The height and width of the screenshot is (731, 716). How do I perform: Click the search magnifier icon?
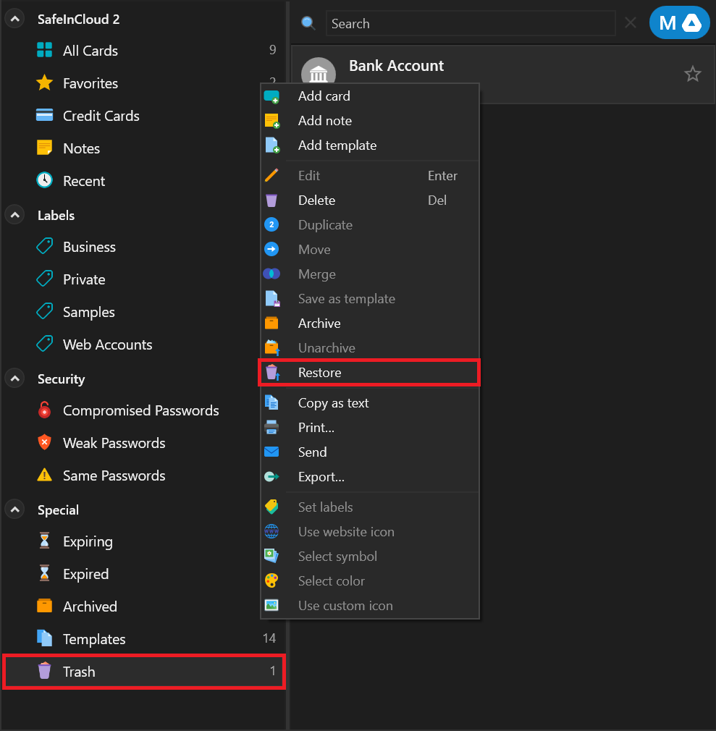308,23
